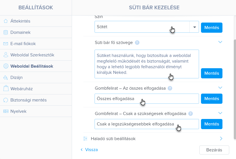
Task: Click the Nyelvek languages icon
Action: tap(6, 111)
